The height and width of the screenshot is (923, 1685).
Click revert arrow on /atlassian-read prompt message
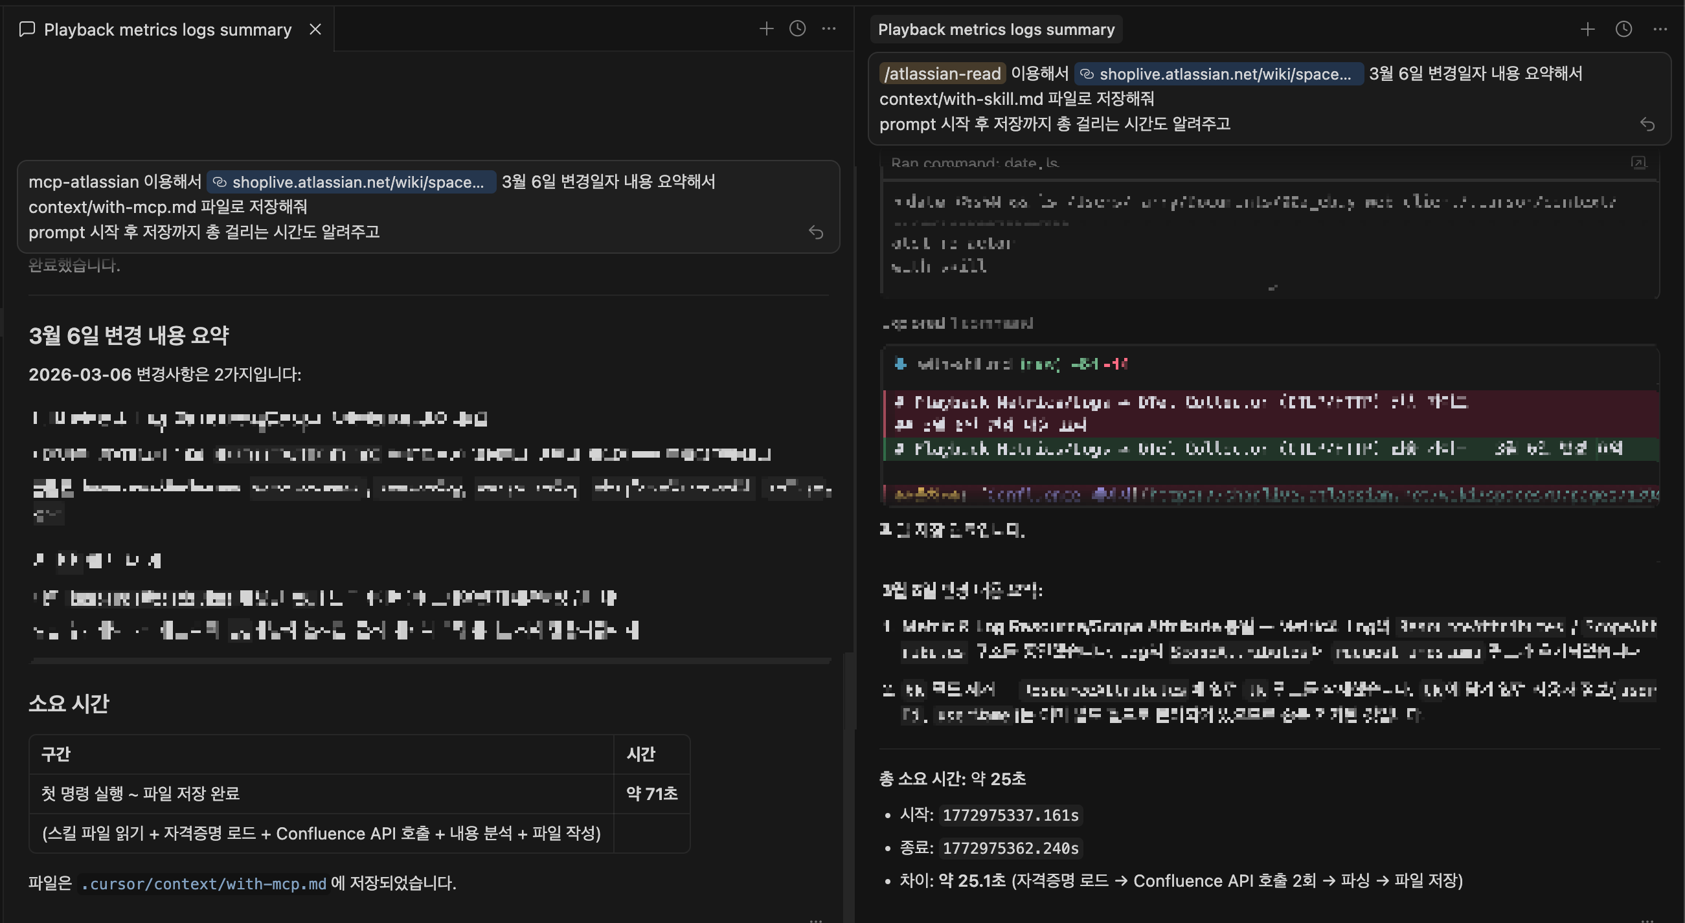pos(1647,124)
